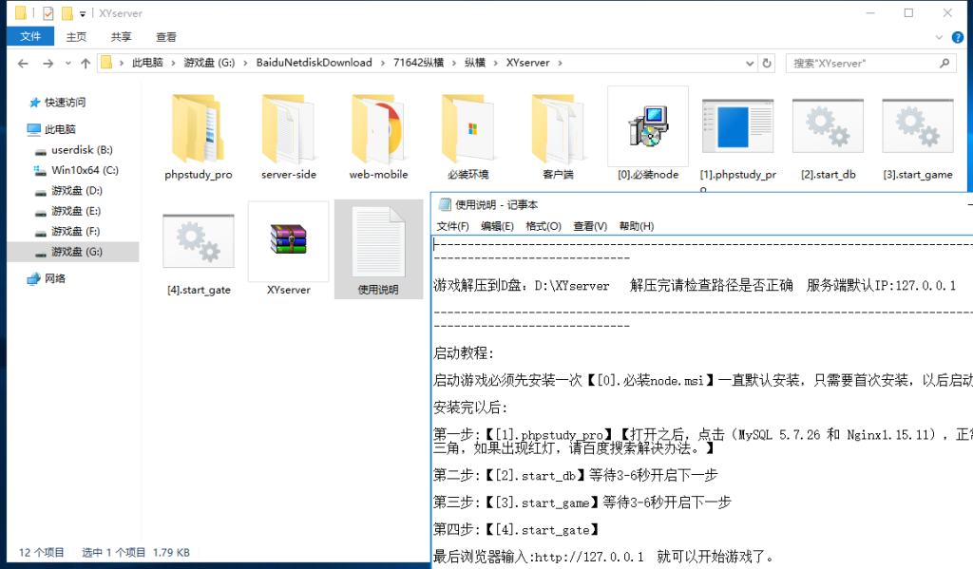
Task: Open the phpstudy_pro folder
Action: (x=198, y=137)
